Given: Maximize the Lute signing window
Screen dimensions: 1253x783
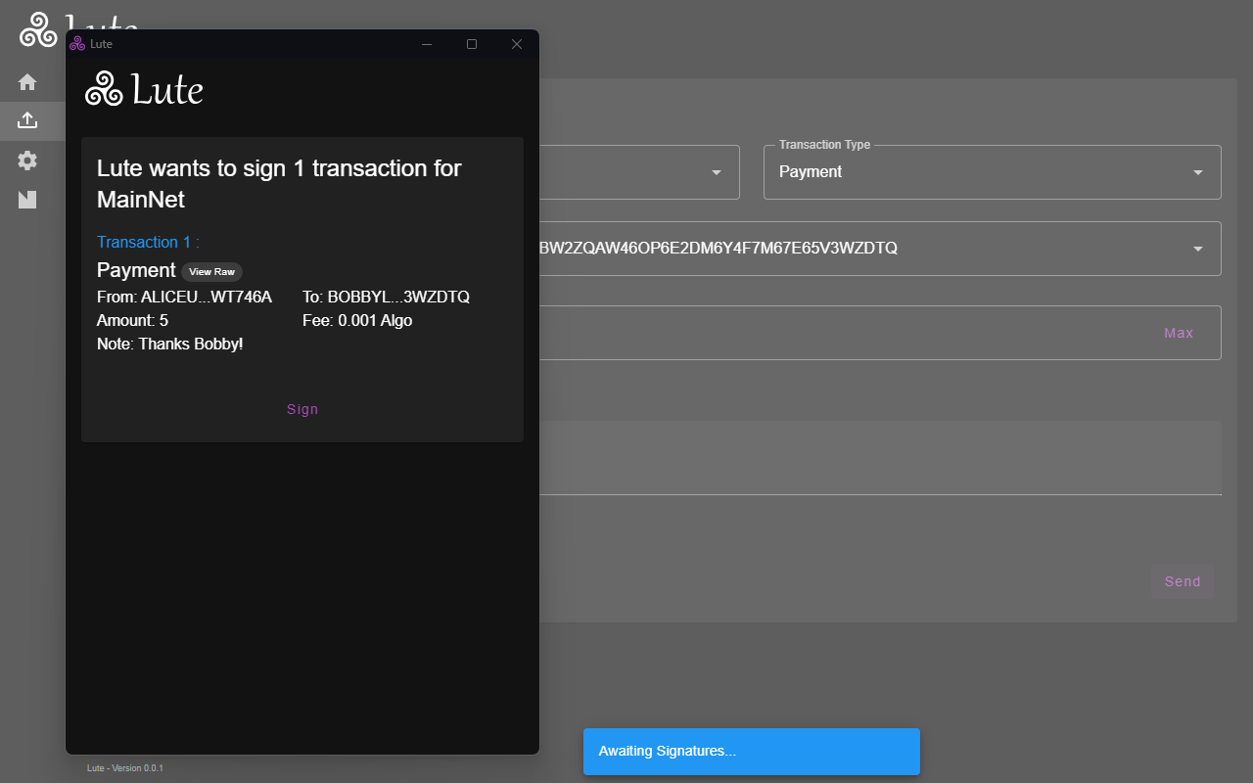Looking at the screenshot, I should 472,44.
